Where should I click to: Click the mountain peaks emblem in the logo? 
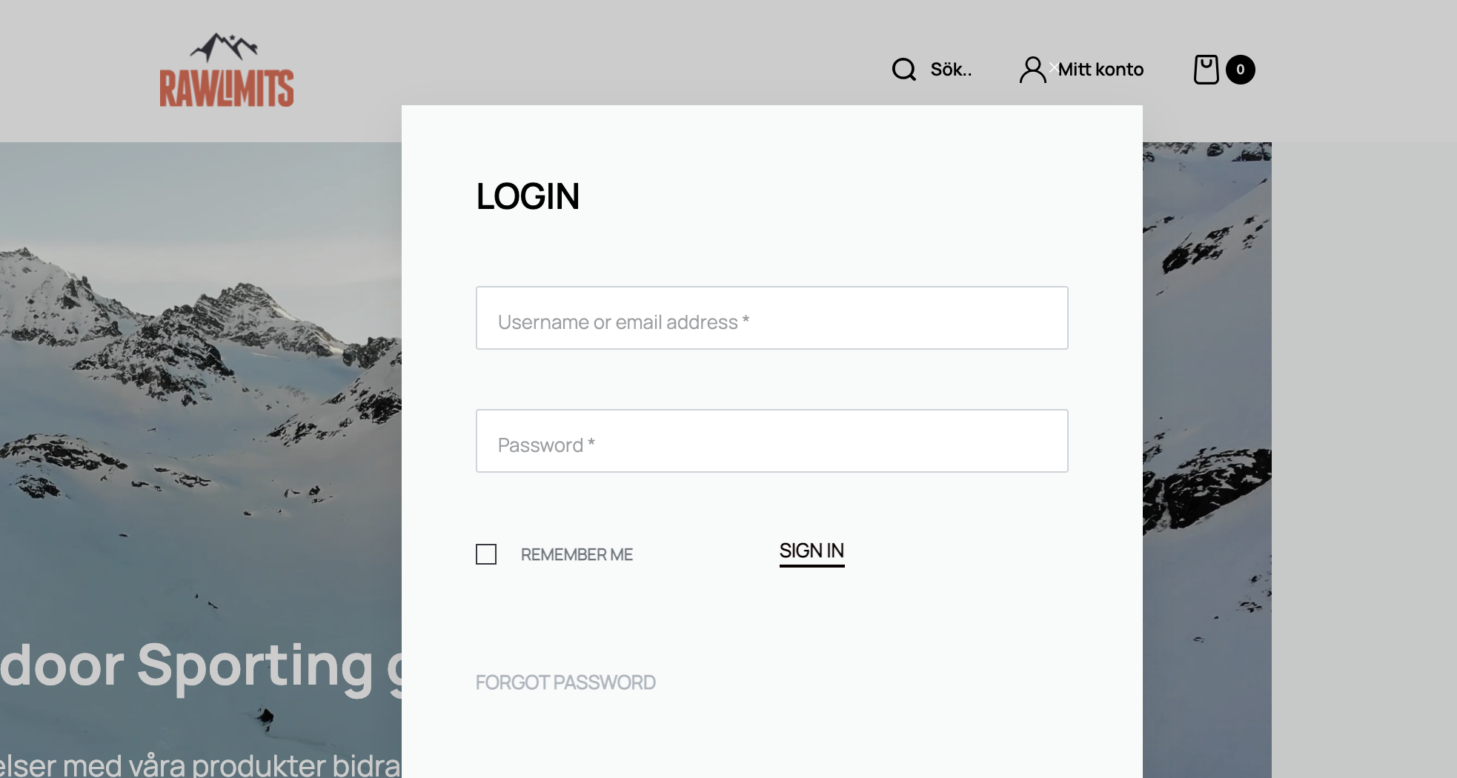coord(224,47)
